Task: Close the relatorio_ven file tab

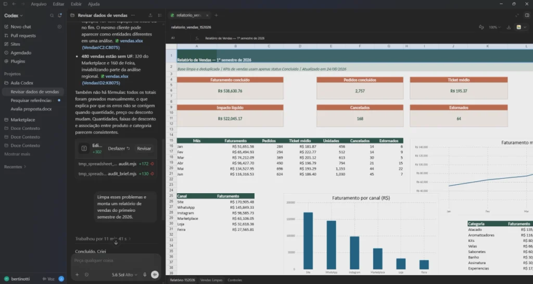Action: [207, 15]
